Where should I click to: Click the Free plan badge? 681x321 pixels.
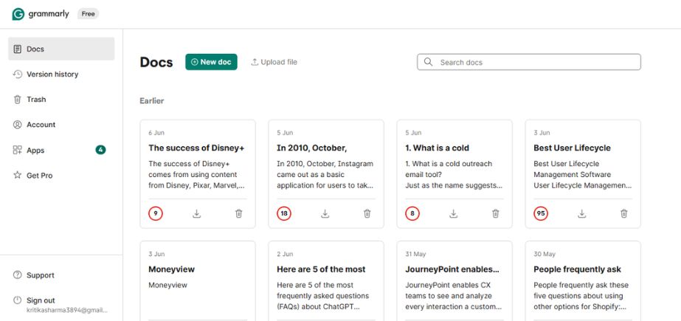(88, 14)
